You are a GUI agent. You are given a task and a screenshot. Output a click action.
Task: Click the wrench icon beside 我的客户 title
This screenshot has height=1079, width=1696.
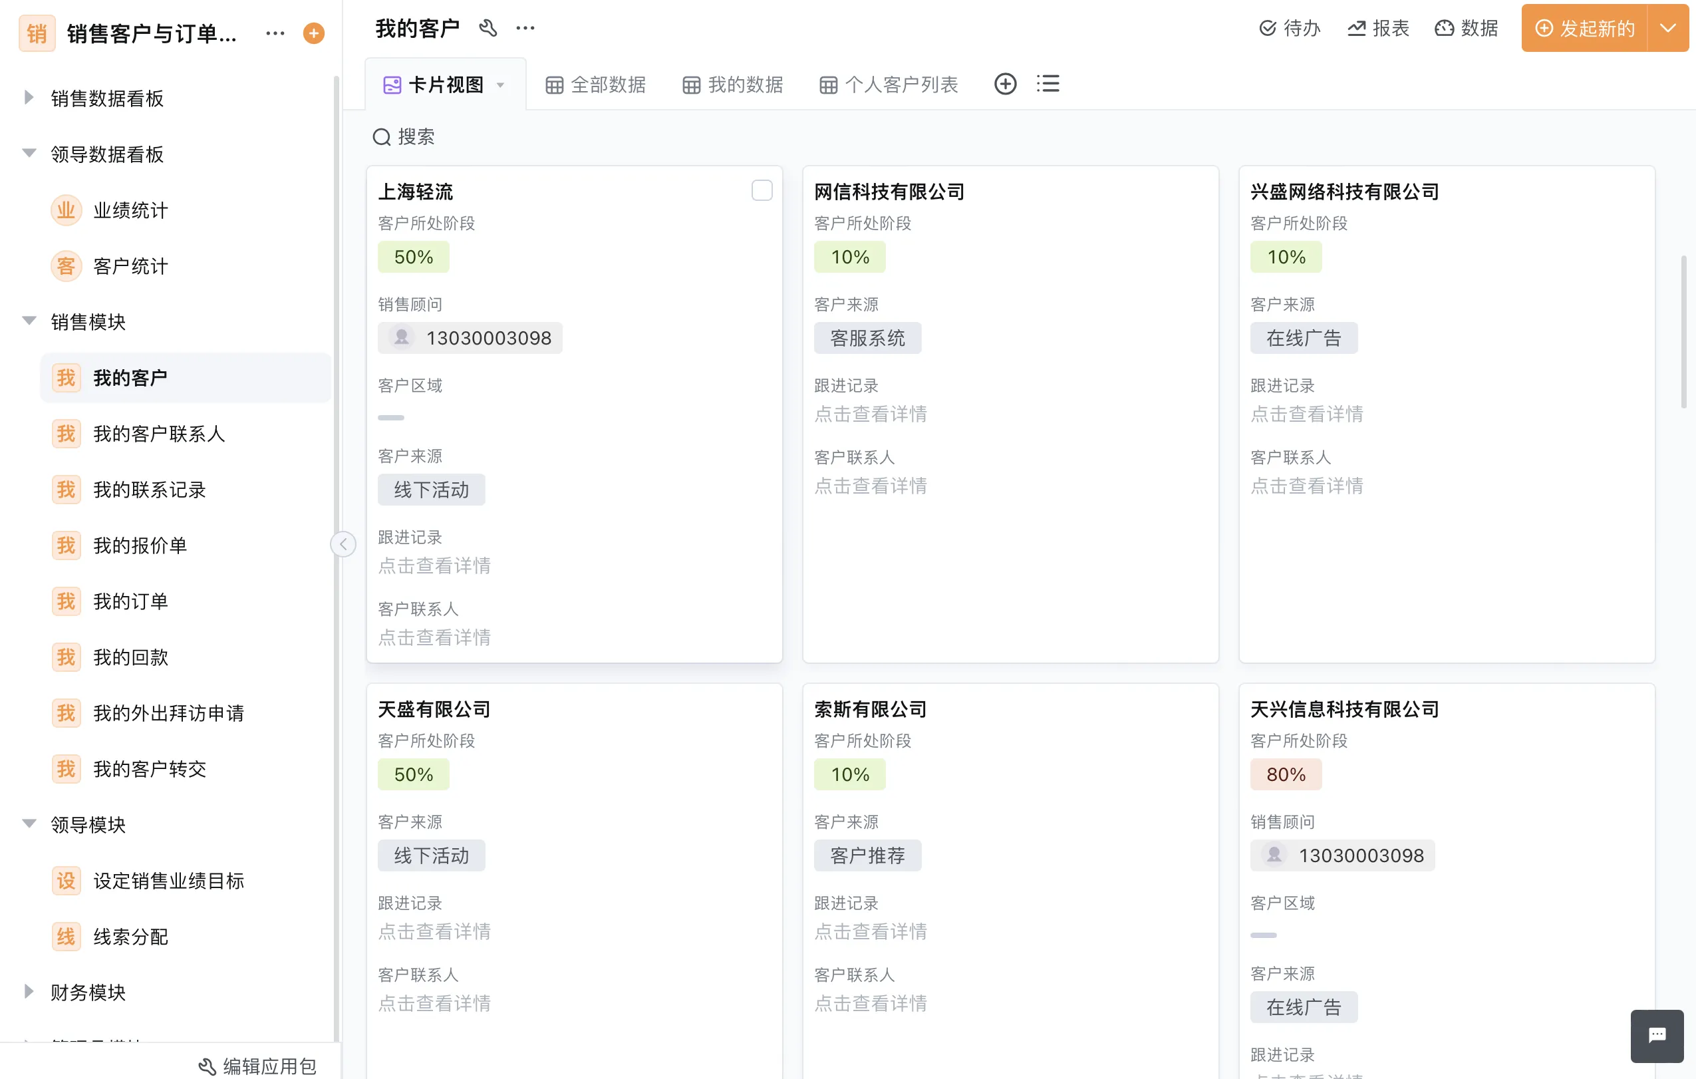tap(488, 29)
